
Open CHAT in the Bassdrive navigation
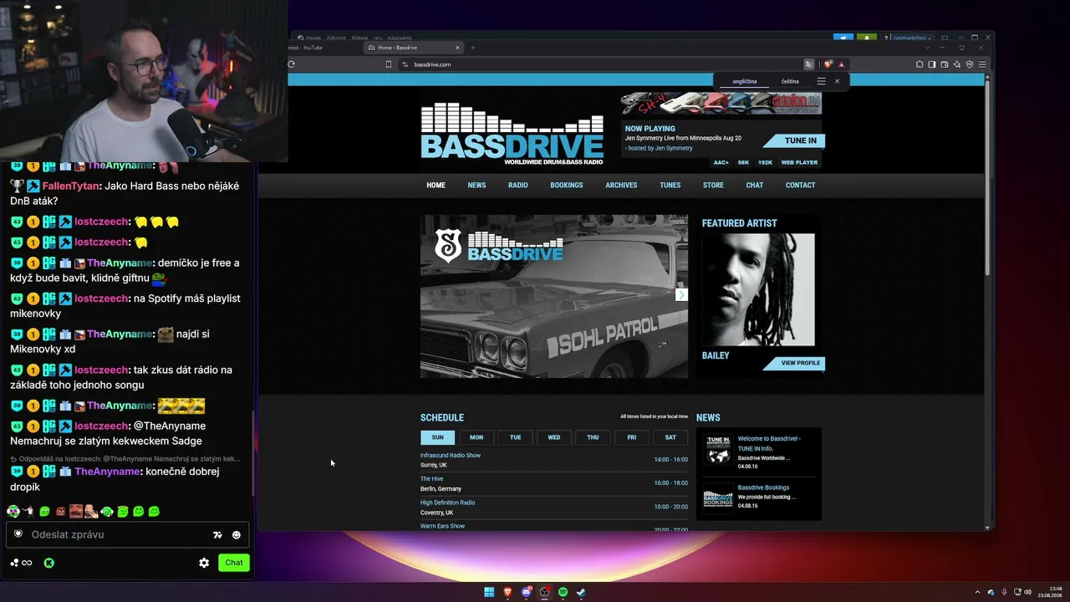pyautogui.click(x=755, y=186)
